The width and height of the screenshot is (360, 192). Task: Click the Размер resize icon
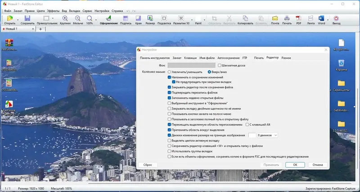click(150, 19)
